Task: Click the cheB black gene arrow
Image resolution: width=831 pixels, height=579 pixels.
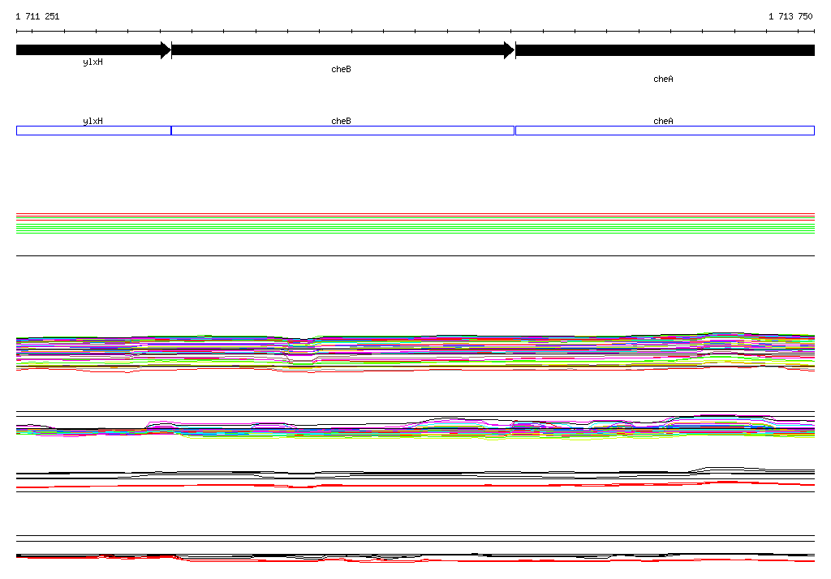Action: click(x=343, y=50)
